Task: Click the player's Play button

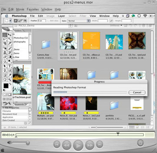Action: pyautogui.click(x=78, y=145)
